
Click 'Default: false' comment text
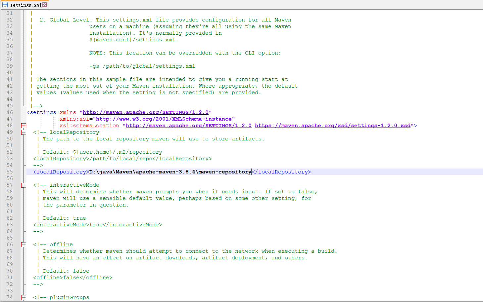66,271
